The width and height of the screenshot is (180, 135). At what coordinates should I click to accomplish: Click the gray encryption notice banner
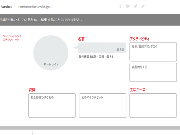tap(90, 20)
